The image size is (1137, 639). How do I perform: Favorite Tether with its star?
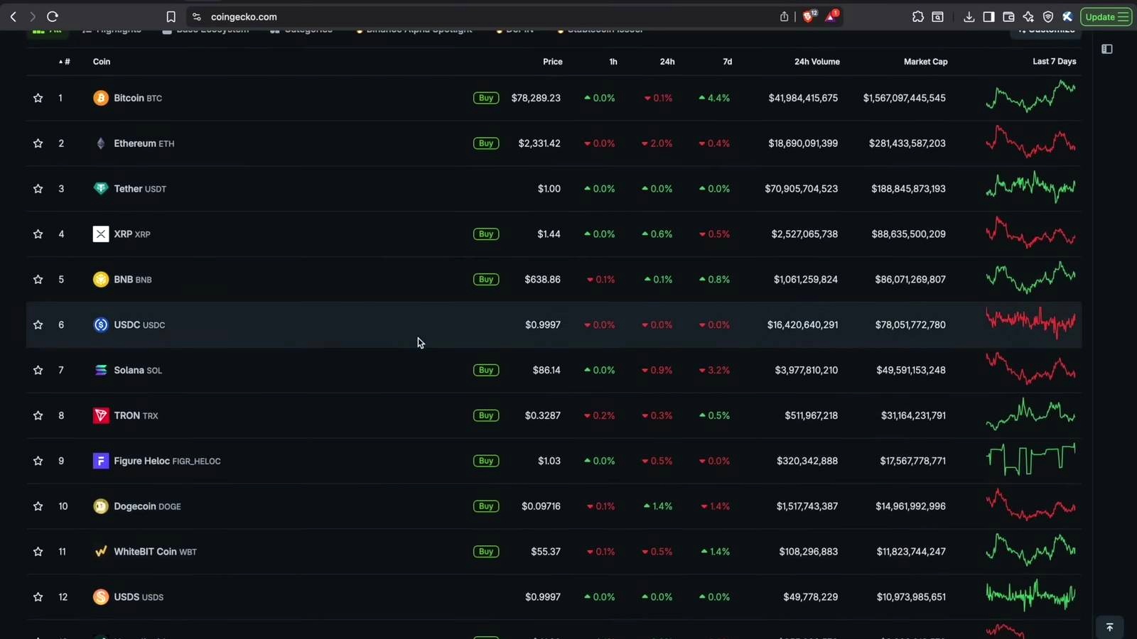pos(38,189)
